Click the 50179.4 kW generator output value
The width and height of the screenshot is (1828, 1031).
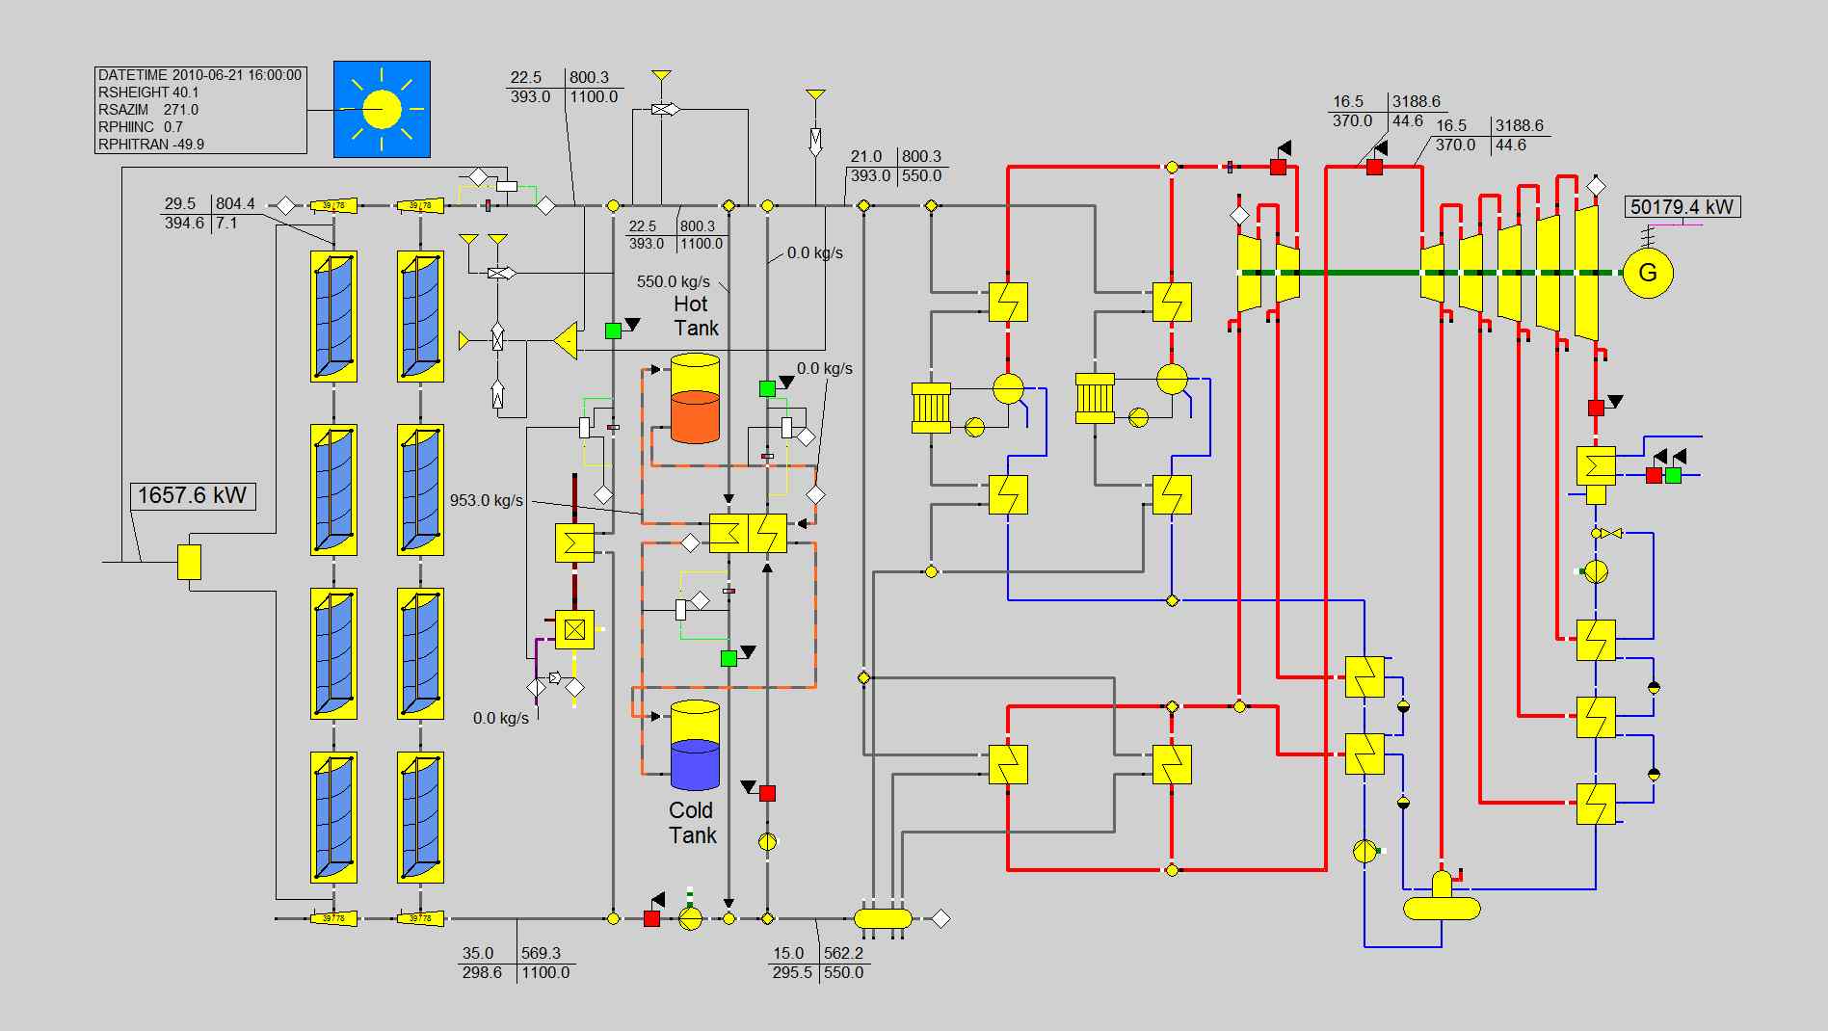[1682, 206]
